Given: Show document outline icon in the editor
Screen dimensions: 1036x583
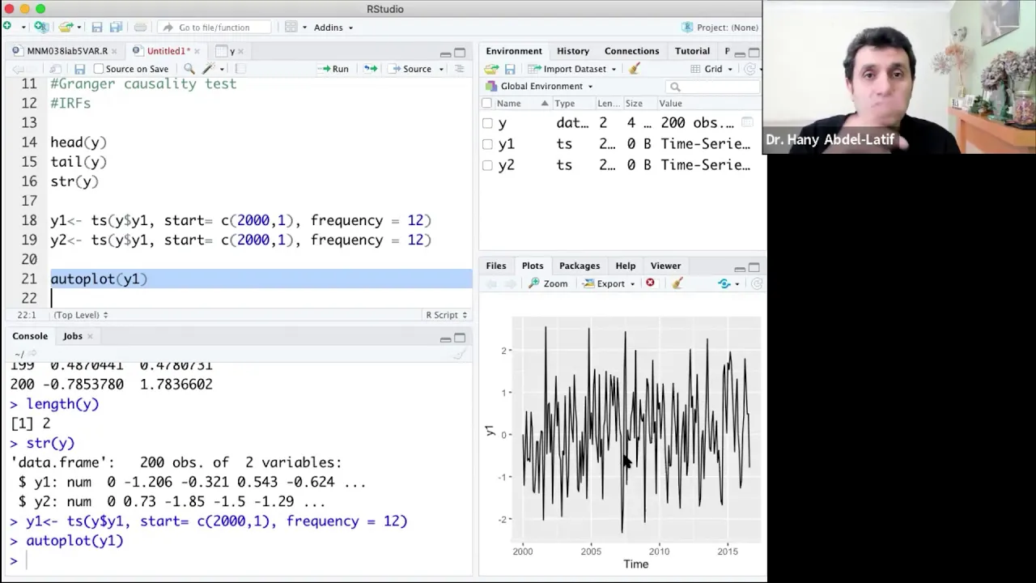Looking at the screenshot, I should (459, 69).
